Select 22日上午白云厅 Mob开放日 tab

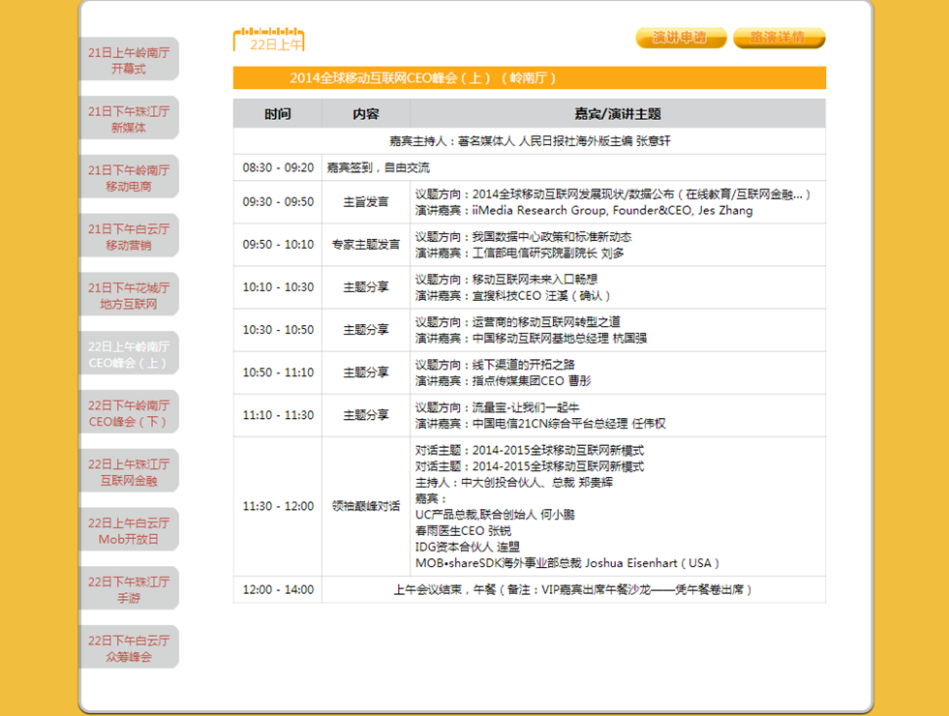[x=129, y=530]
